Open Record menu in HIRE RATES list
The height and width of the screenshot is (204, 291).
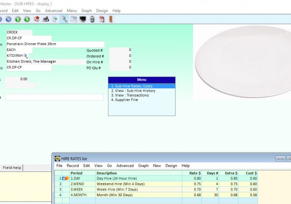[73, 166]
